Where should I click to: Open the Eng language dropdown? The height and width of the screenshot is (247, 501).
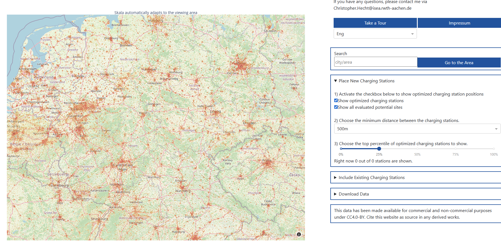[375, 34]
